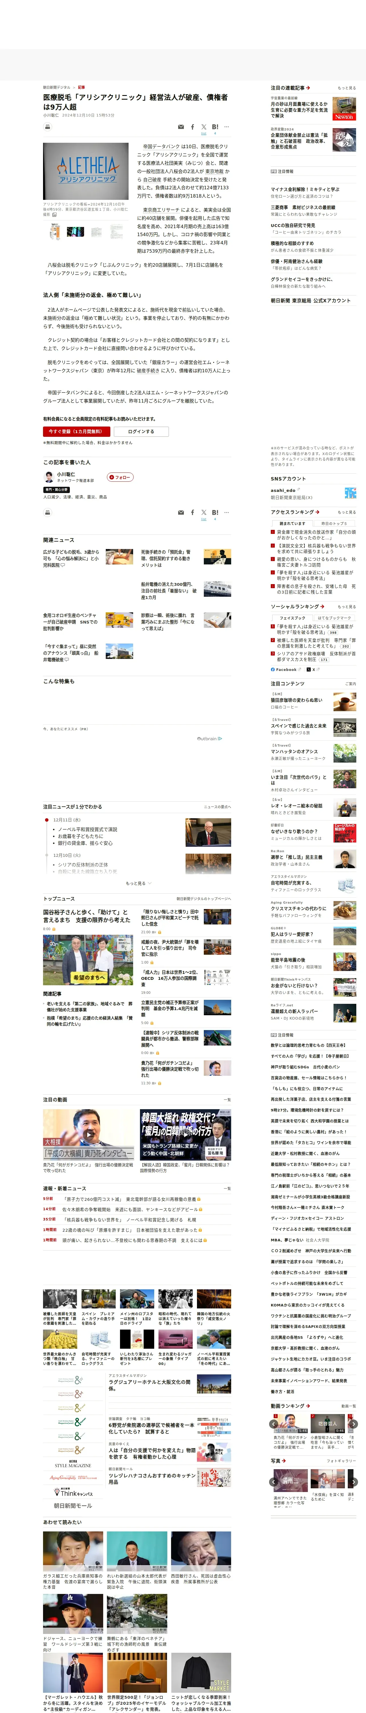Viewport: 366px width, 1713px height.
Task: Open 一覧 beside 注目の動画 heading
Action: [x=227, y=1100]
